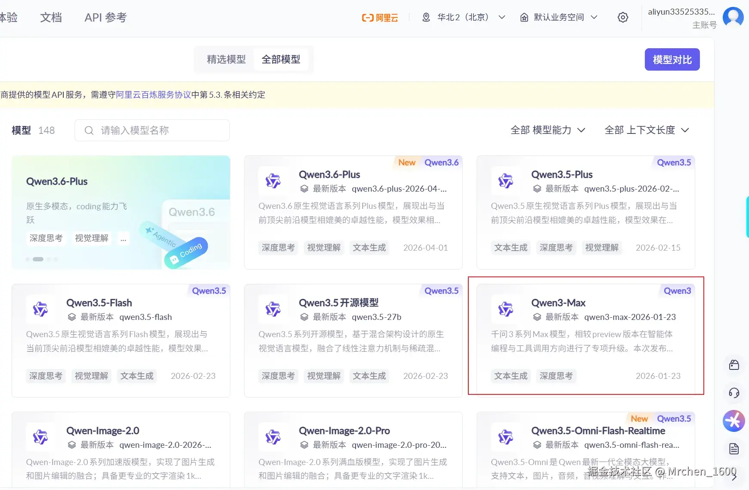Click the Qwen3.6-Plus featured banner
This screenshot has height=490, width=749.
coord(121,212)
